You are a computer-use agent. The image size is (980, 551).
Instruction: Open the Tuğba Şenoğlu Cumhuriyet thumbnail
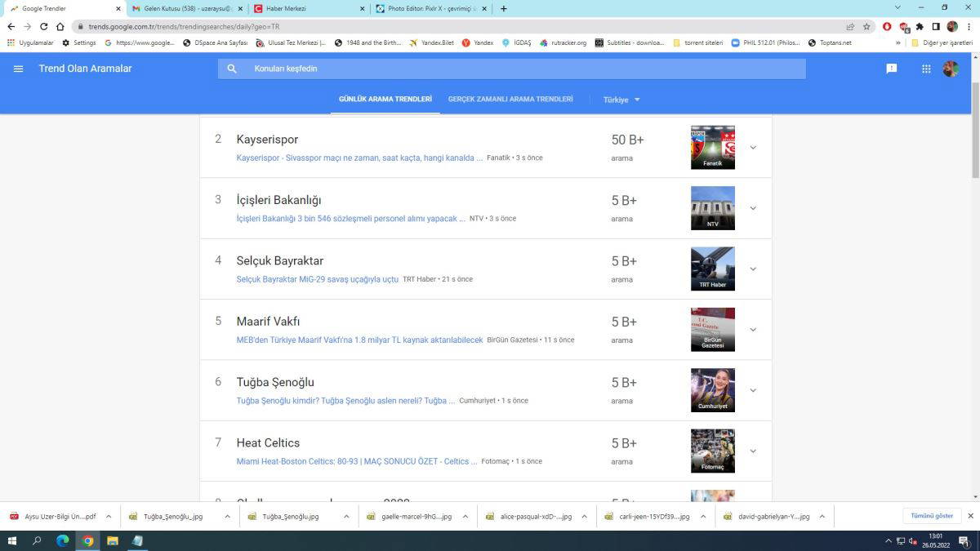712,390
